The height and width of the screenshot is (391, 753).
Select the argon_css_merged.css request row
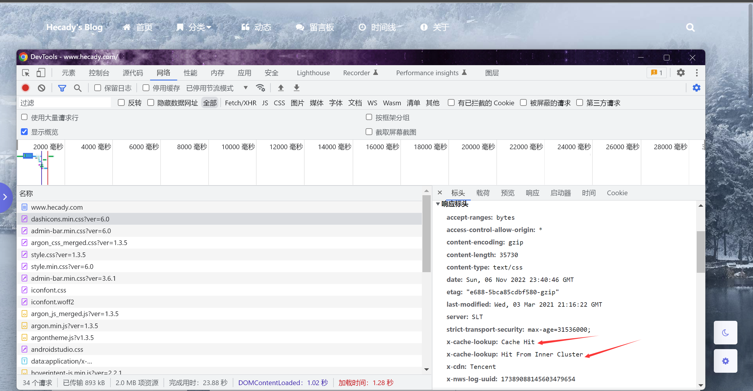click(x=79, y=243)
